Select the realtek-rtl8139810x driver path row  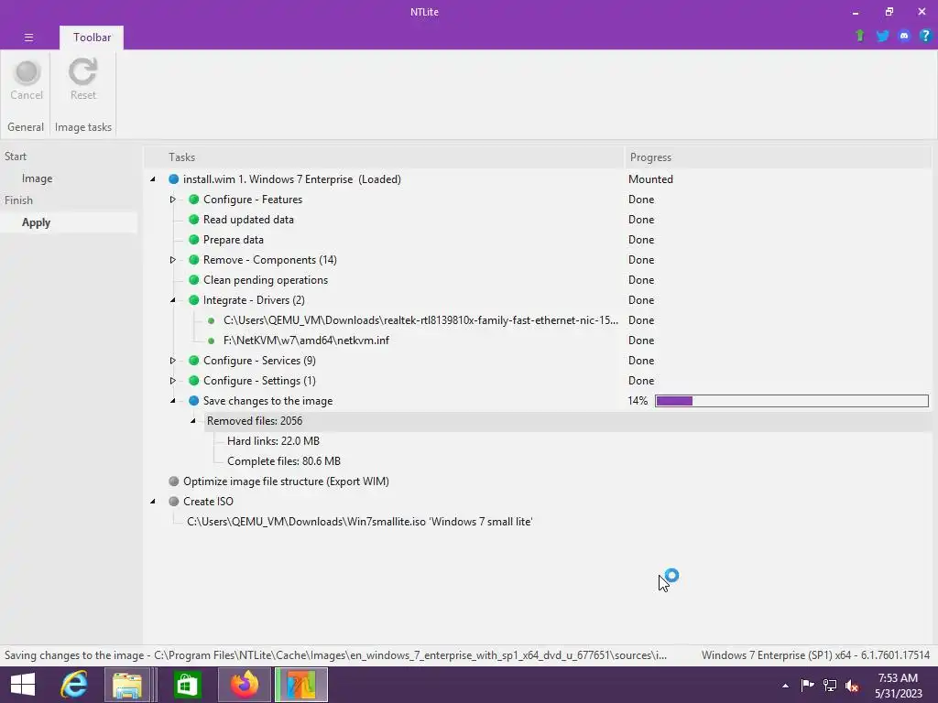[x=420, y=320]
